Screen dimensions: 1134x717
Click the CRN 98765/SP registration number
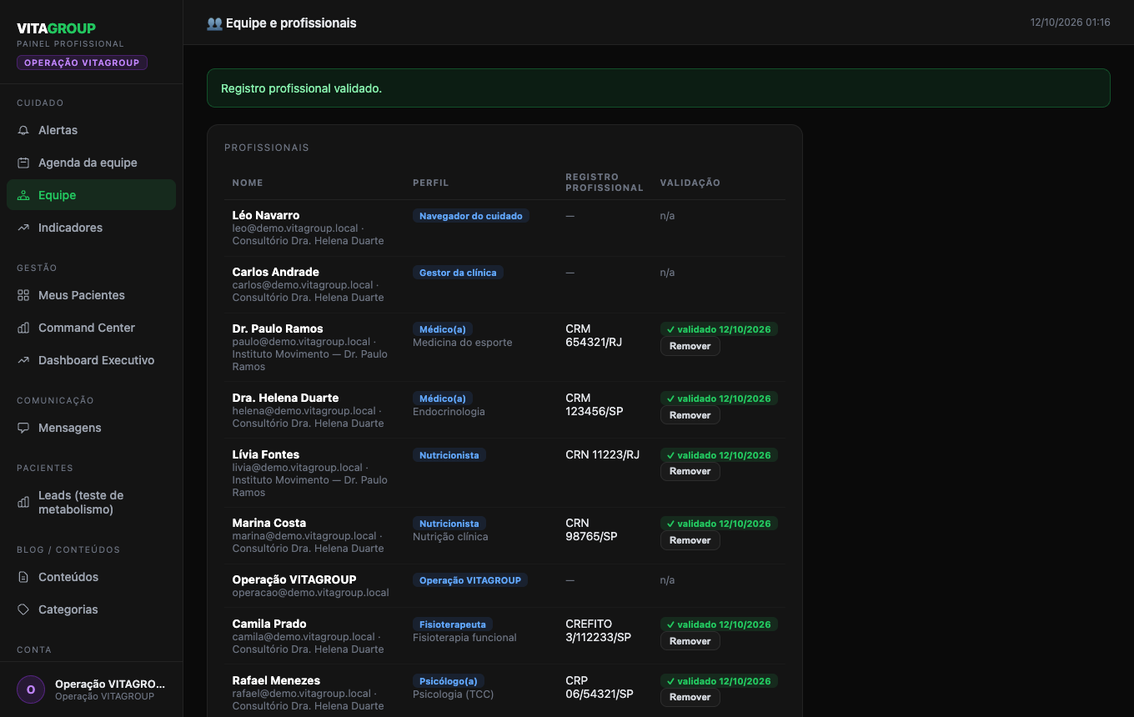tap(591, 529)
